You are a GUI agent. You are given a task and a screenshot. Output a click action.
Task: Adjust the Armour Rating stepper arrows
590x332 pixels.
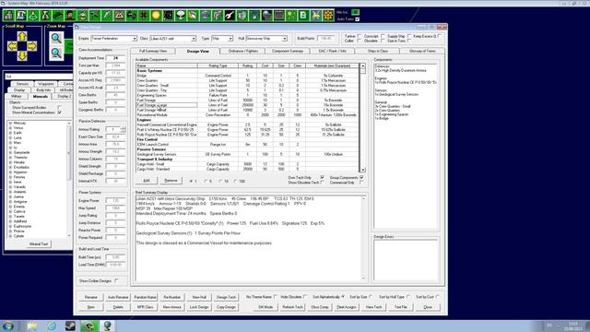coord(123,129)
